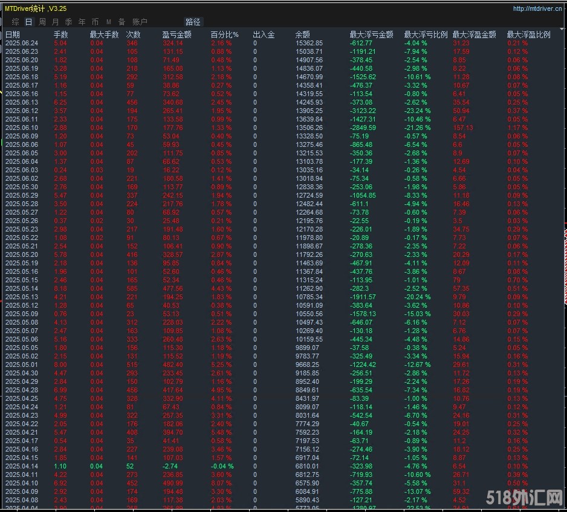The image size is (567, 512).
Task: Click profit amount 482.40
Action: point(173,365)
